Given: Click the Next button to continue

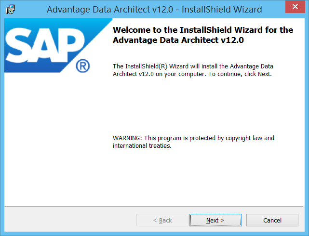Looking at the screenshot, I should [215, 220].
